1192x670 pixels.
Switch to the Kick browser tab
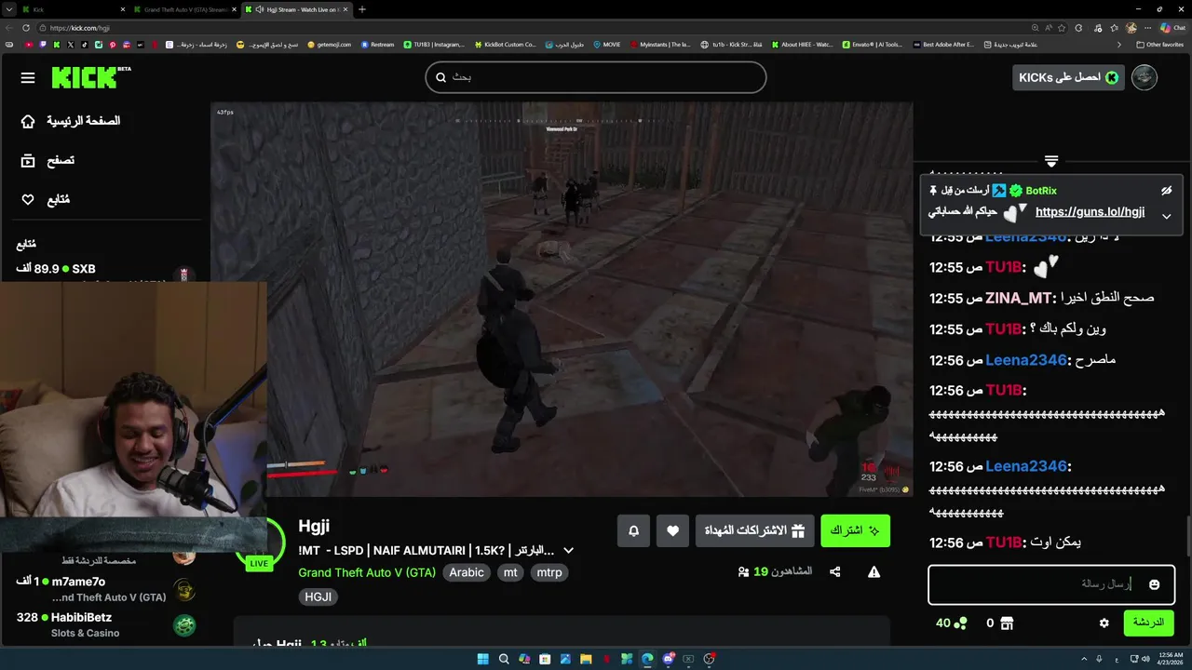coord(71,9)
